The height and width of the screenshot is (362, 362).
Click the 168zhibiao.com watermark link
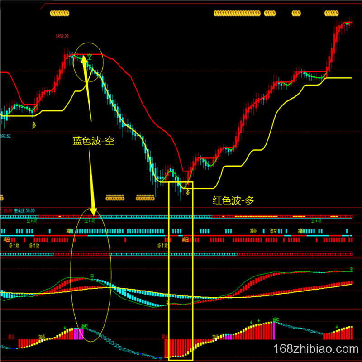point(316,349)
